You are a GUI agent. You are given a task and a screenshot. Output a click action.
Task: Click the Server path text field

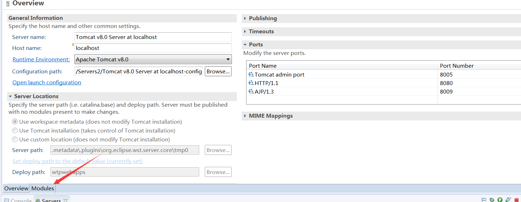(x=125, y=150)
